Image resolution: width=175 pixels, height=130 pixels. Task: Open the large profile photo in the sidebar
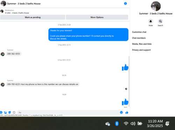click(x=156, y=6)
